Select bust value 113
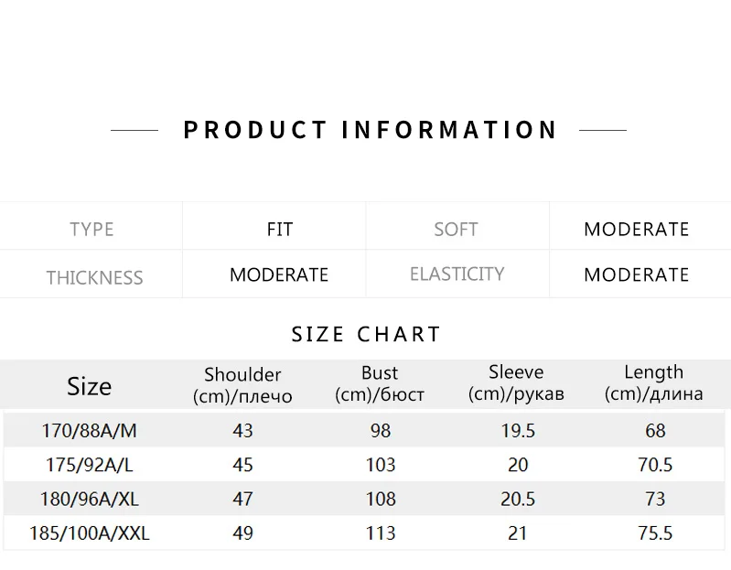The image size is (731, 570). tap(380, 533)
